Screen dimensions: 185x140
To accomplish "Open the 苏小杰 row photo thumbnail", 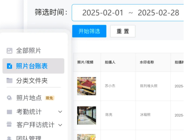I will [86, 86].
